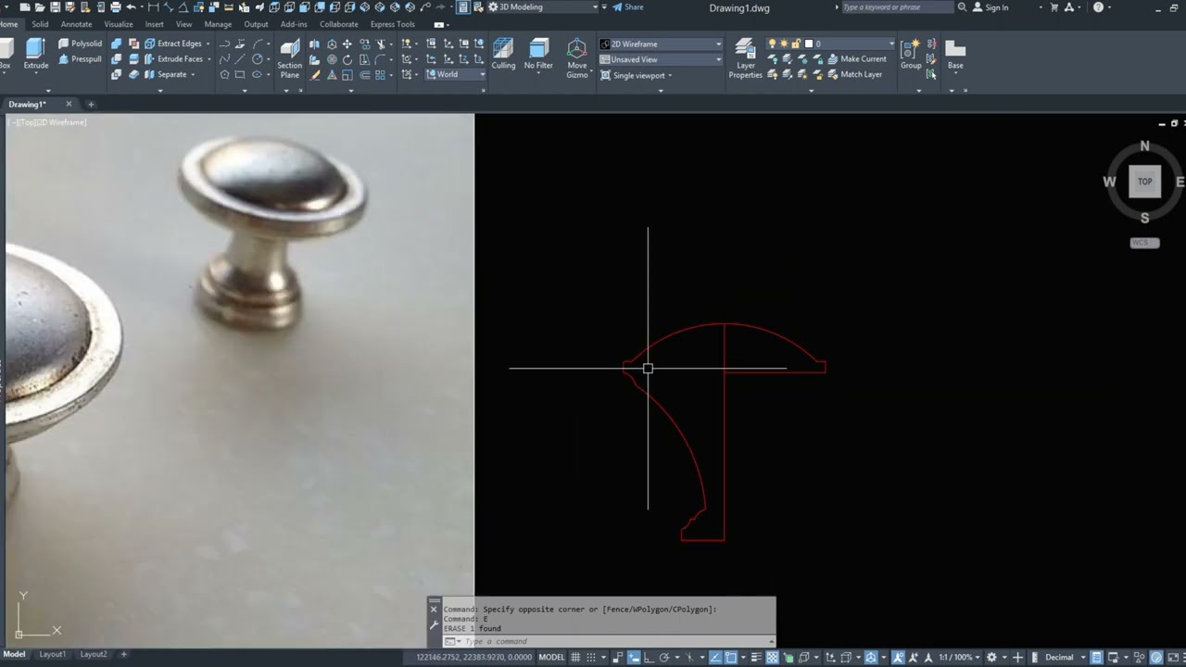Click the Layout2 tab
This screenshot has height=667, width=1186.
[x=94, y=654]
